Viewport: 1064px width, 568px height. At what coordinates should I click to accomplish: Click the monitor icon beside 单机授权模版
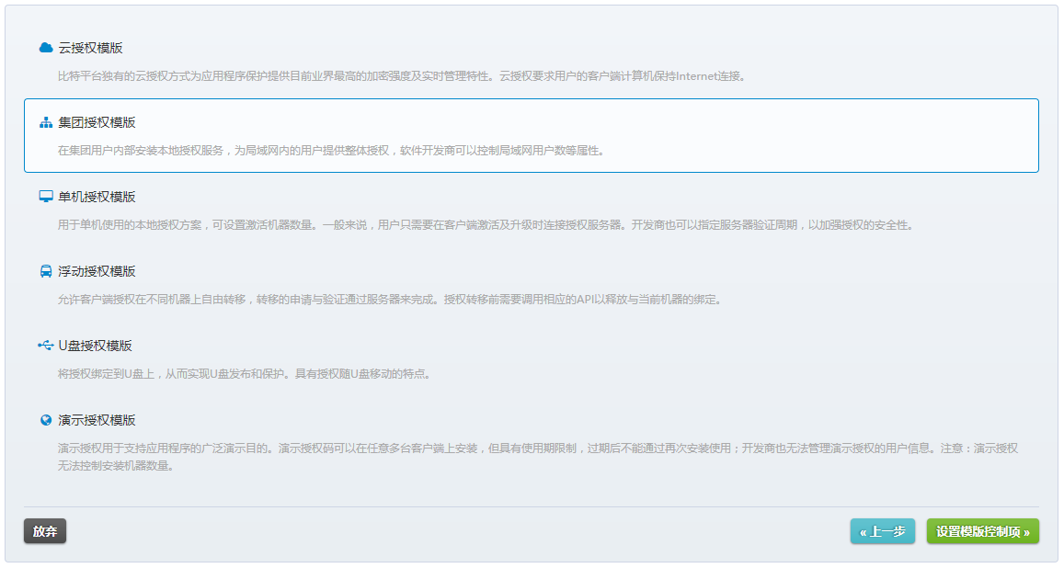coord(46,197)
